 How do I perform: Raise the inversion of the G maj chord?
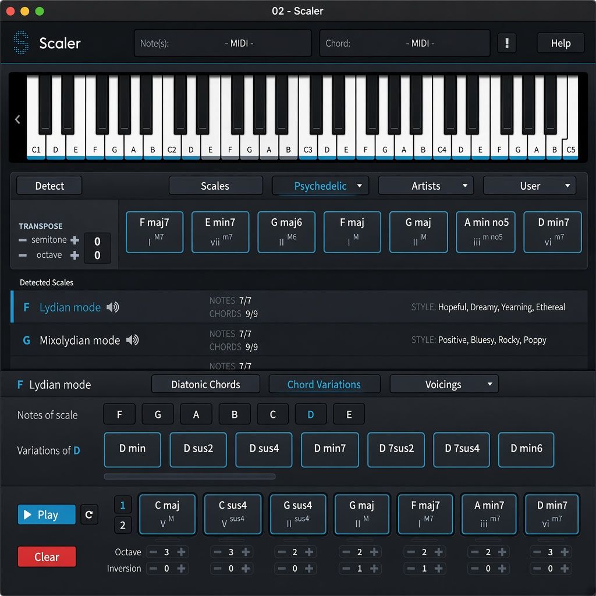click(x=374, y=568)
